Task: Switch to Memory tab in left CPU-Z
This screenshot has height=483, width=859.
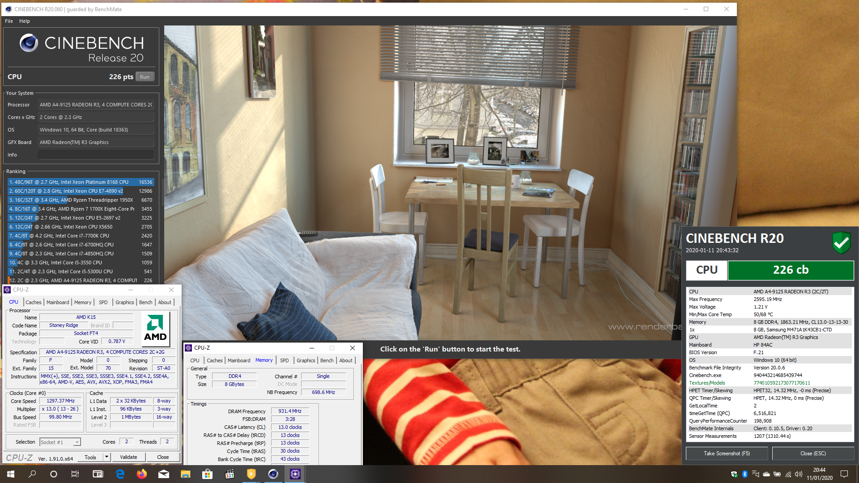Action: [x=83, y=302]
